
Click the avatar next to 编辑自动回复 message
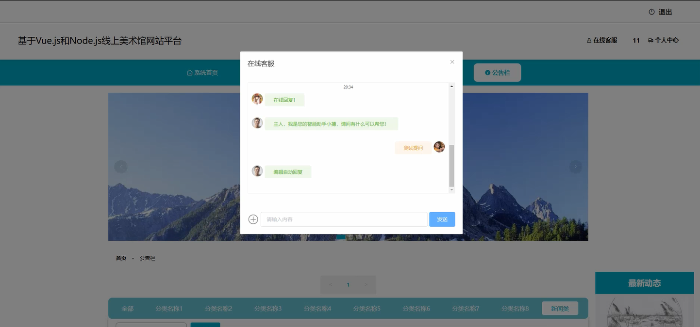click(257, 171)
